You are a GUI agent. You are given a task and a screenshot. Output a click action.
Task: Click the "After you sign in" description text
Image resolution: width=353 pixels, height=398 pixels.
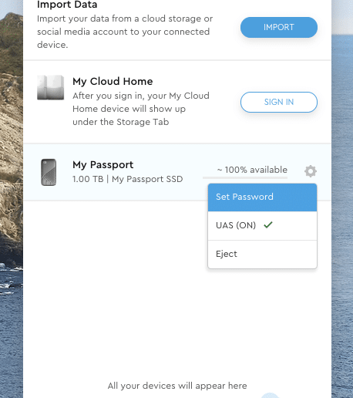[x=141, y=109]
